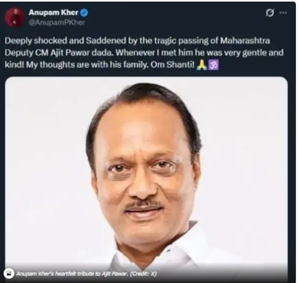Click 'My thoughts are with his family'
Screen dimensions: 299x283
click(86, 65)
